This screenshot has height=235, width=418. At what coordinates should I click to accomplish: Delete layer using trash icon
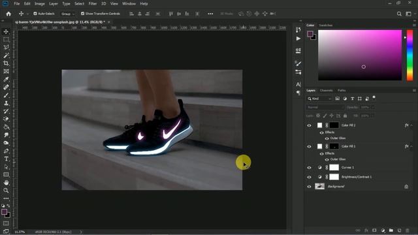tap(408, 230)
